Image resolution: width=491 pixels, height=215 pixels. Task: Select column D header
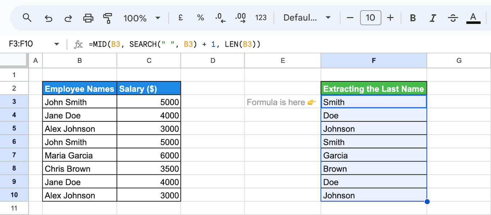pos(213,61)
